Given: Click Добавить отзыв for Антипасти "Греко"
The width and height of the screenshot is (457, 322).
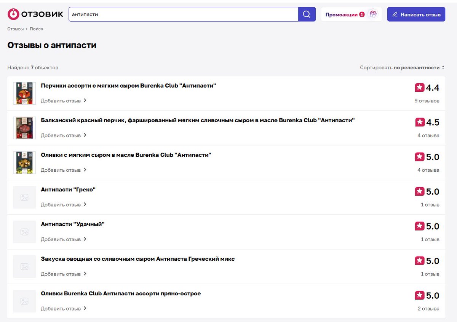Looking at the screenshot, I should click(61, 205).
